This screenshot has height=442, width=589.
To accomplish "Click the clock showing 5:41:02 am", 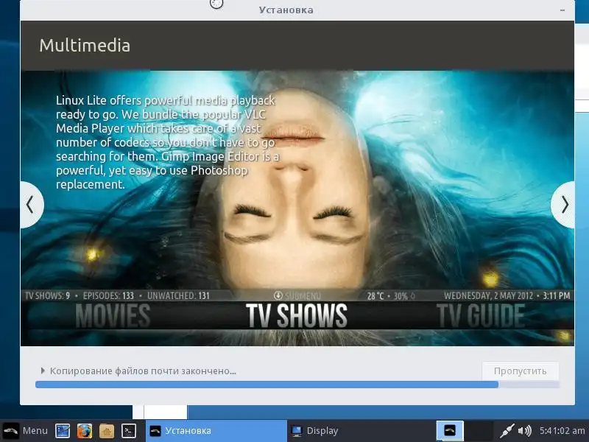I will tap(562, 430).
